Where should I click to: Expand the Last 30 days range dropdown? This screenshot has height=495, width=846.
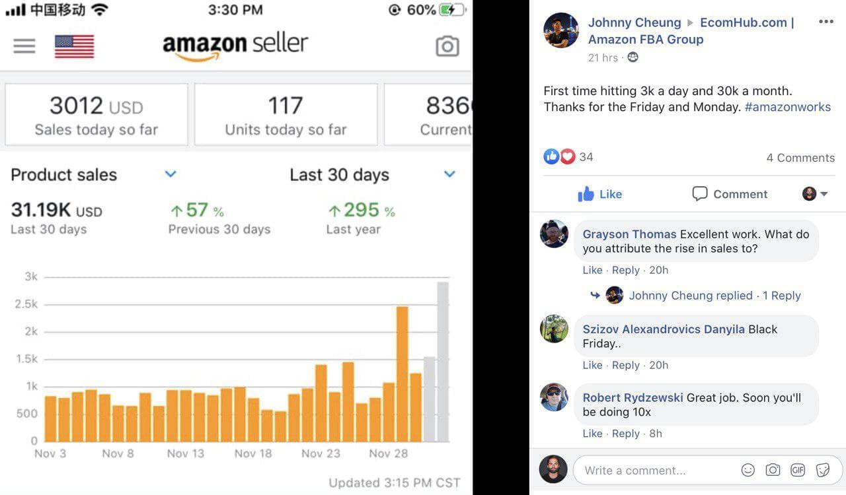tap(449, 174)
